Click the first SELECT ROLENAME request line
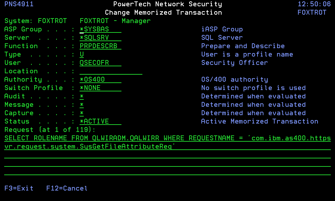This screenshot has height=201, width=335. [x=167, y=138]
